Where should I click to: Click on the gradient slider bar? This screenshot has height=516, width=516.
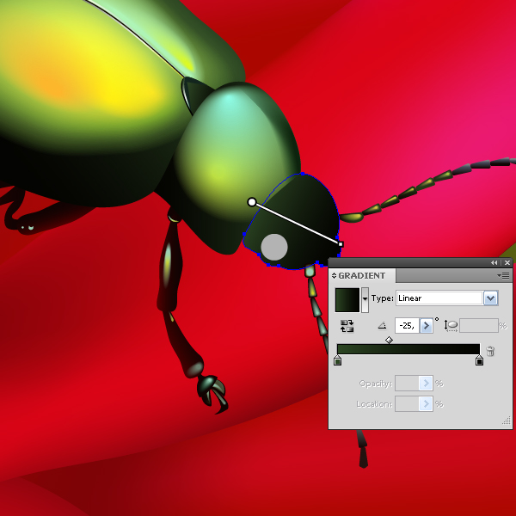[408, 349]
